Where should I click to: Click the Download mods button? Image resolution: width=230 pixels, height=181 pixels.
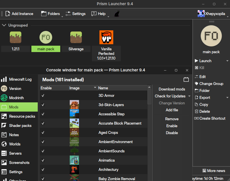click(x=172, y=89)
